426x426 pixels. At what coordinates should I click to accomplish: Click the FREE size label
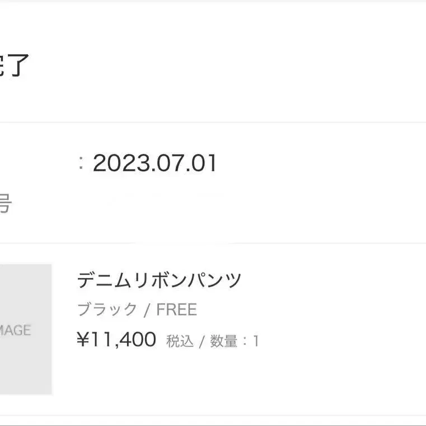[x=176, y=310]
